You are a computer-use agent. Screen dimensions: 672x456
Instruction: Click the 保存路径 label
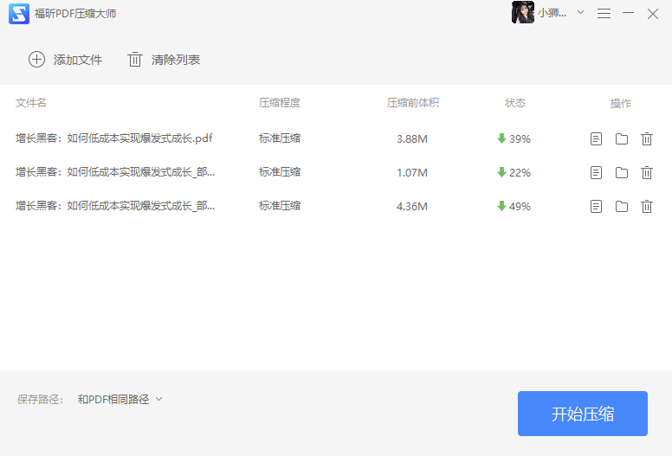click(41, 400)
